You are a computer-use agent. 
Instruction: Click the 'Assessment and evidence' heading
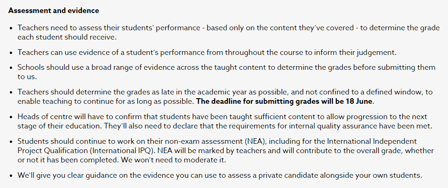pos(54,11)
